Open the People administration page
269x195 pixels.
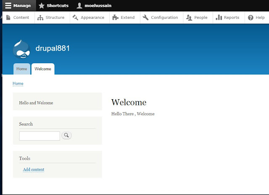[198, 18]
